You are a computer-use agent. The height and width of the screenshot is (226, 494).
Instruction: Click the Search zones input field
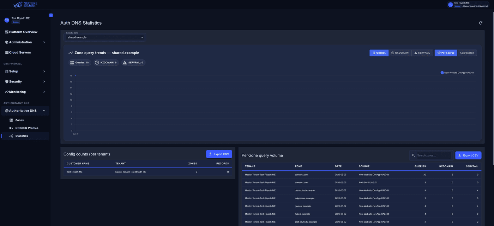pos(434,155)
